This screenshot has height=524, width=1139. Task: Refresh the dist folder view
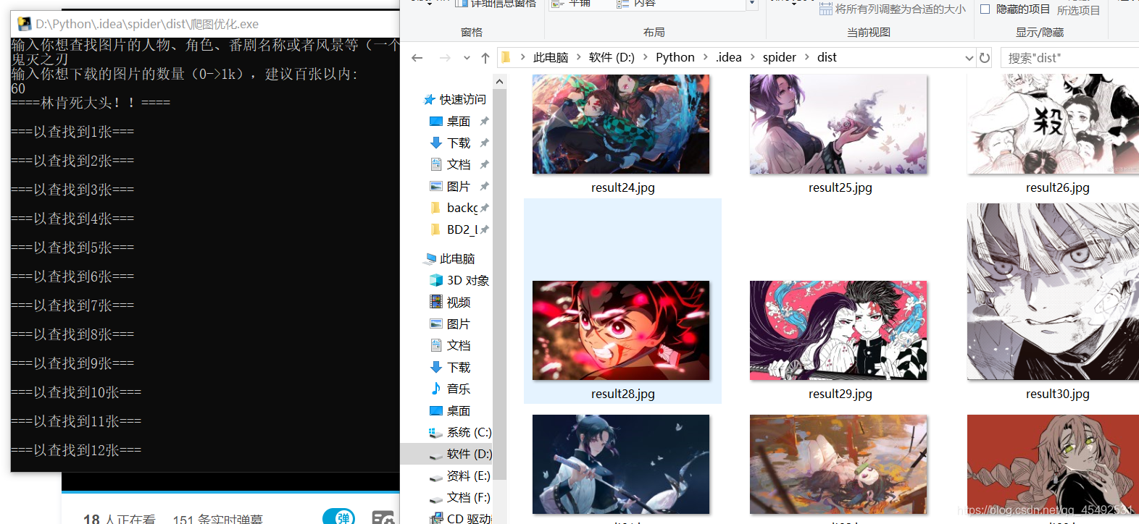[984, 58]
